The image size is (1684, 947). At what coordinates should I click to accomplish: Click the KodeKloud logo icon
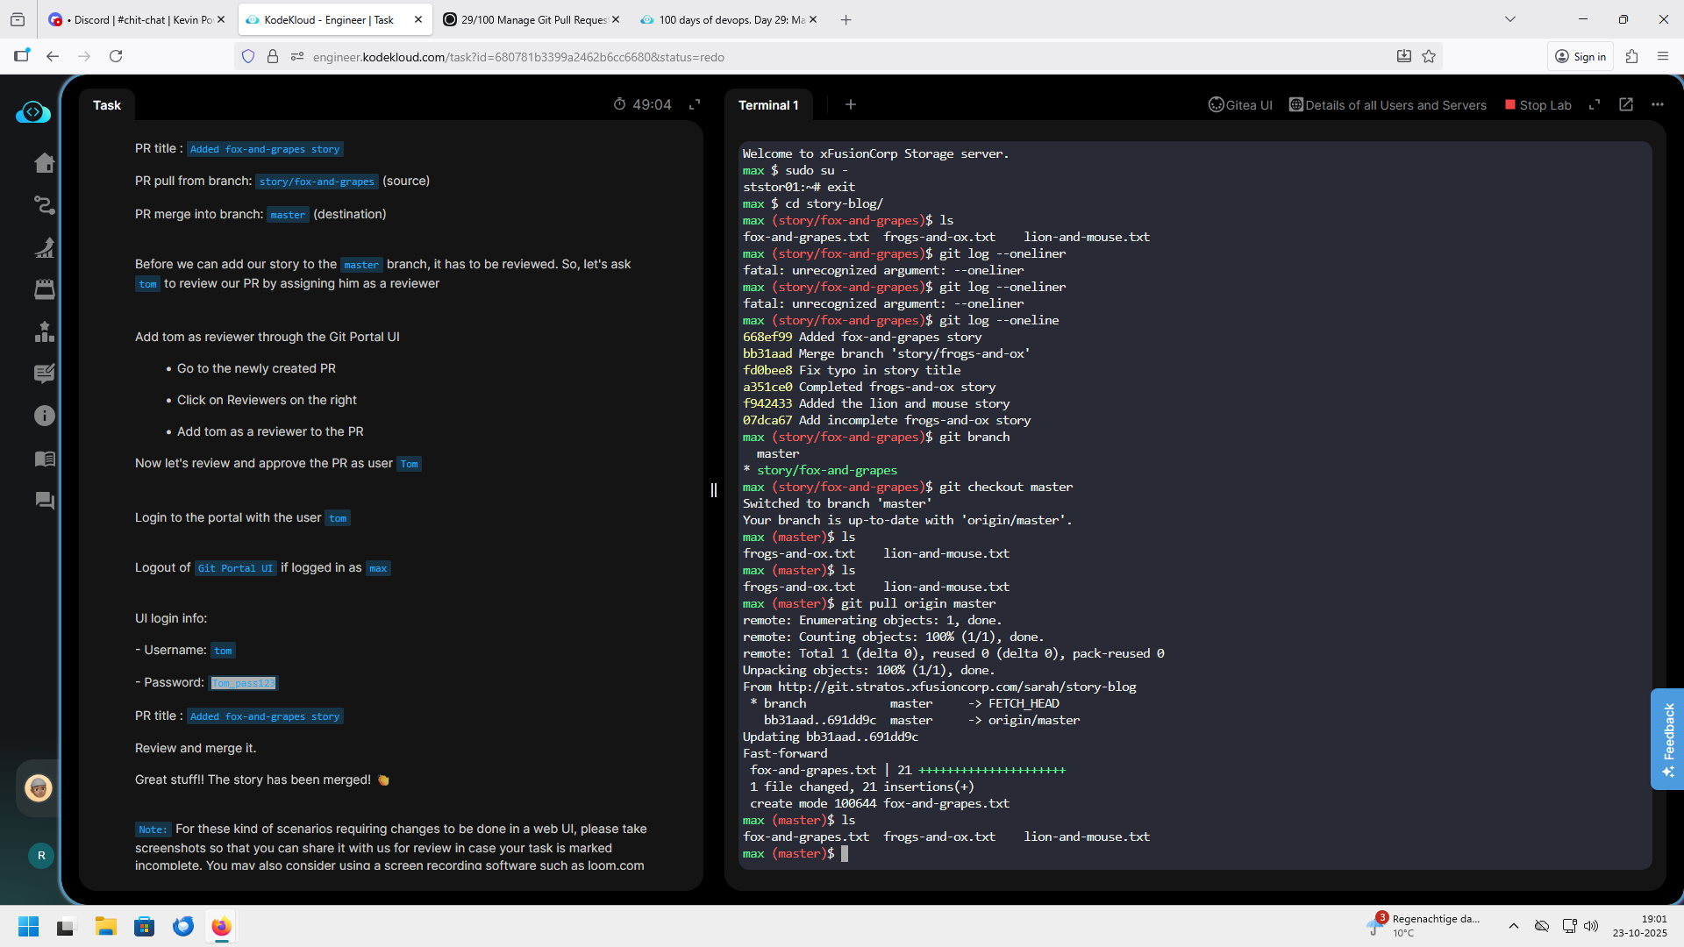tap(33, 112)
